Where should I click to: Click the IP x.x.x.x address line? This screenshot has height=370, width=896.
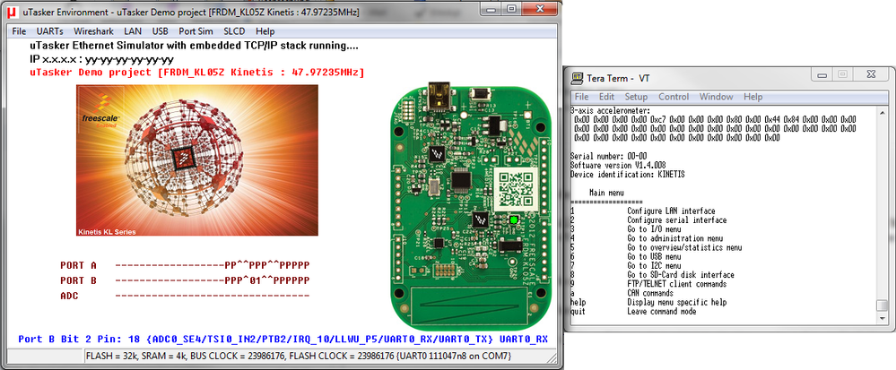pyautogui.click(x=101, y=59)
